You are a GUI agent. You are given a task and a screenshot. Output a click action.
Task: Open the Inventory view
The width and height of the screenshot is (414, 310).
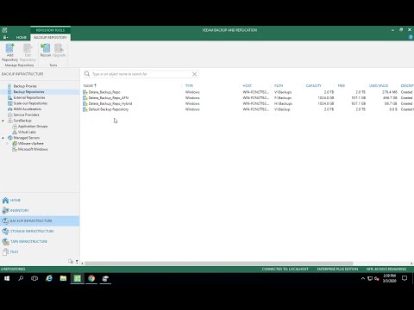[x=40, y=210]
